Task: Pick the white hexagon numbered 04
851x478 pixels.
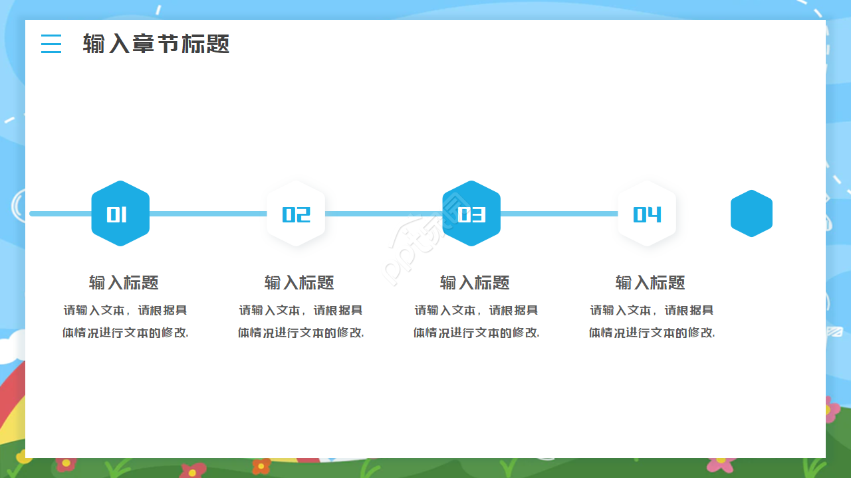Action: pyautogui.click(x=647, y=214)
